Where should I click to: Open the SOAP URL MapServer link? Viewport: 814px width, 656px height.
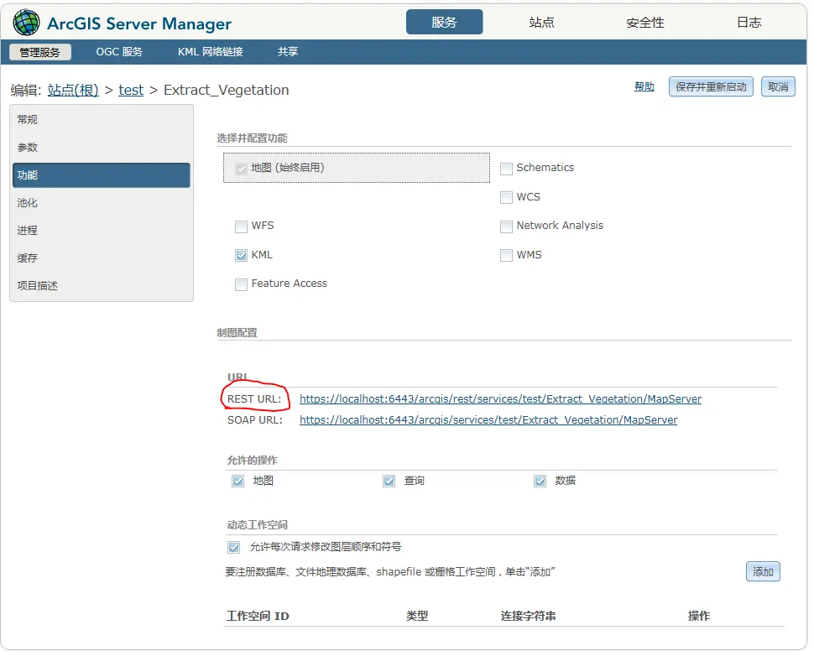click(x=488, y=420)
